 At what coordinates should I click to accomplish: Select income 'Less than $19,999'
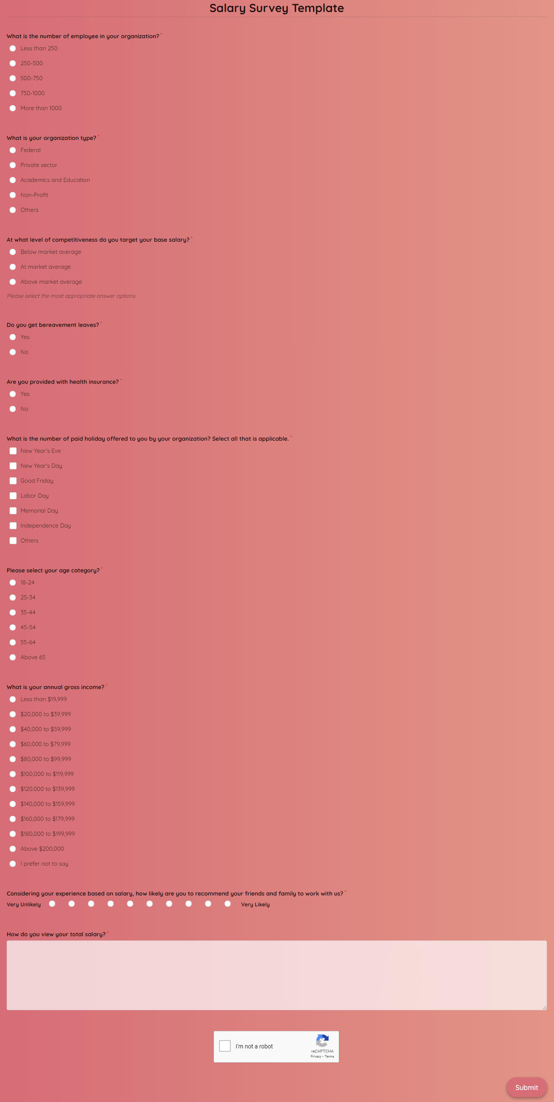[13, 699]
